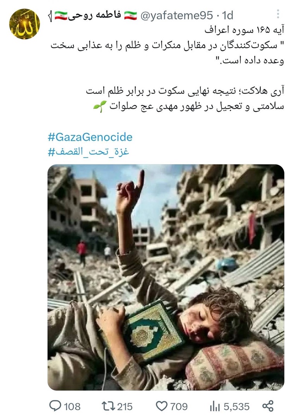Click the 709 likes count
Screen dimensions: 293x418
[x=179, y=406]
